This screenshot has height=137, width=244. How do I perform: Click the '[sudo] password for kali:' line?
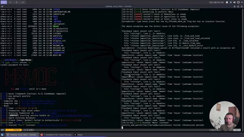pyautogui.click(x=15, y=65)
